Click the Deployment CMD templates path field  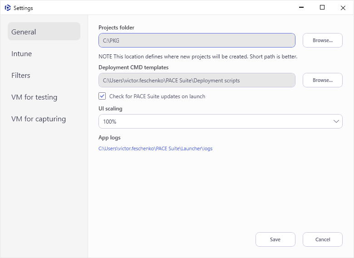pyautogui.click(x=197, y=81)
